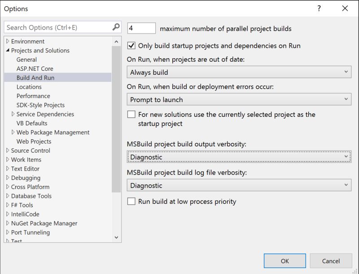Select the Locations settings page
Screen dimensions: 359x274
(29, 86)
